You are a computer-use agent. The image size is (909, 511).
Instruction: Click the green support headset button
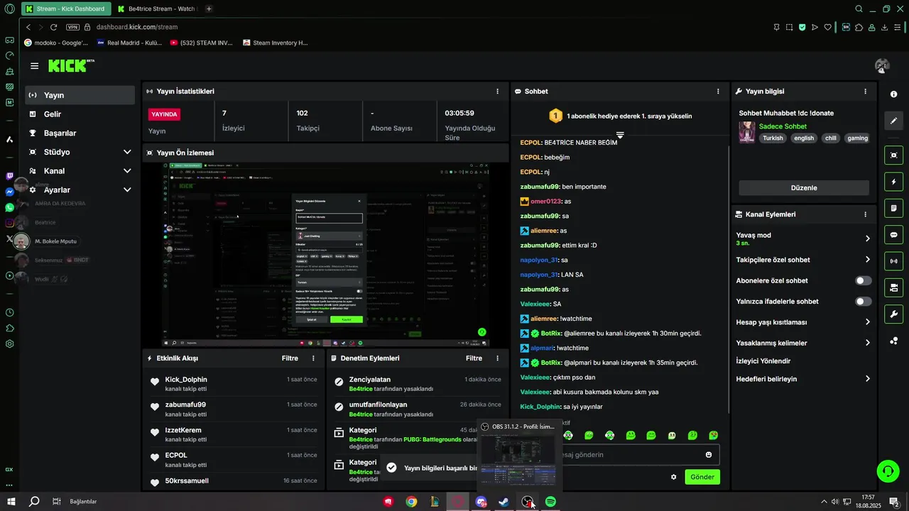[x=886, y=470]
